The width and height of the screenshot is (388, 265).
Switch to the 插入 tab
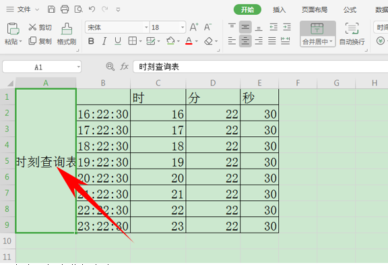click(279, 9)
